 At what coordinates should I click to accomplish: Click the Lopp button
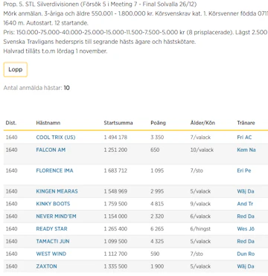[x=16, y=70]
